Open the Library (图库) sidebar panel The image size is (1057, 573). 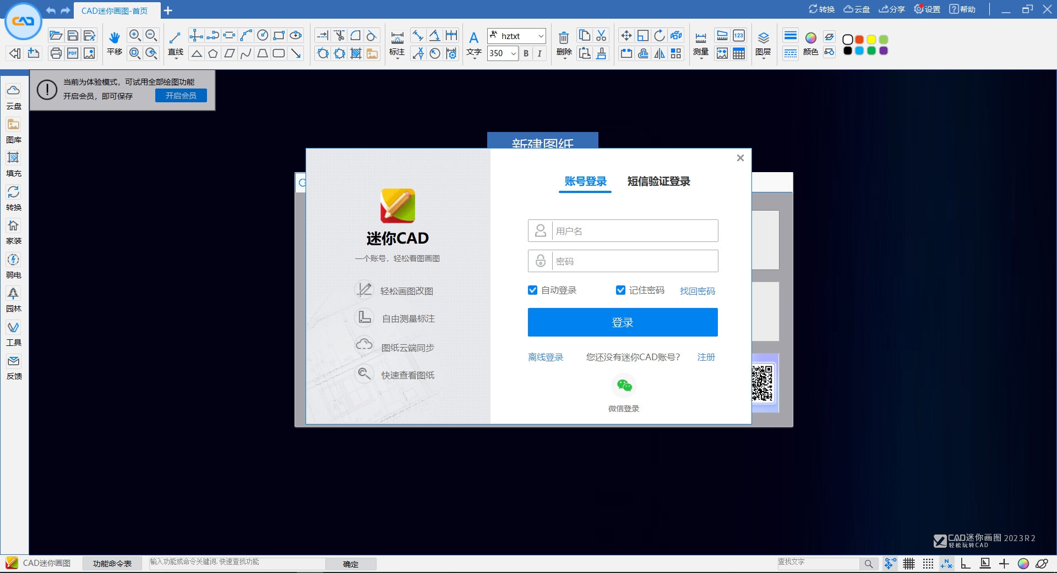pyautogui.click(x=13, y=130)
